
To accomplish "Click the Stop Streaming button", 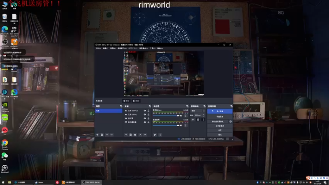I will pyautogui.click(x=220, y=111).
